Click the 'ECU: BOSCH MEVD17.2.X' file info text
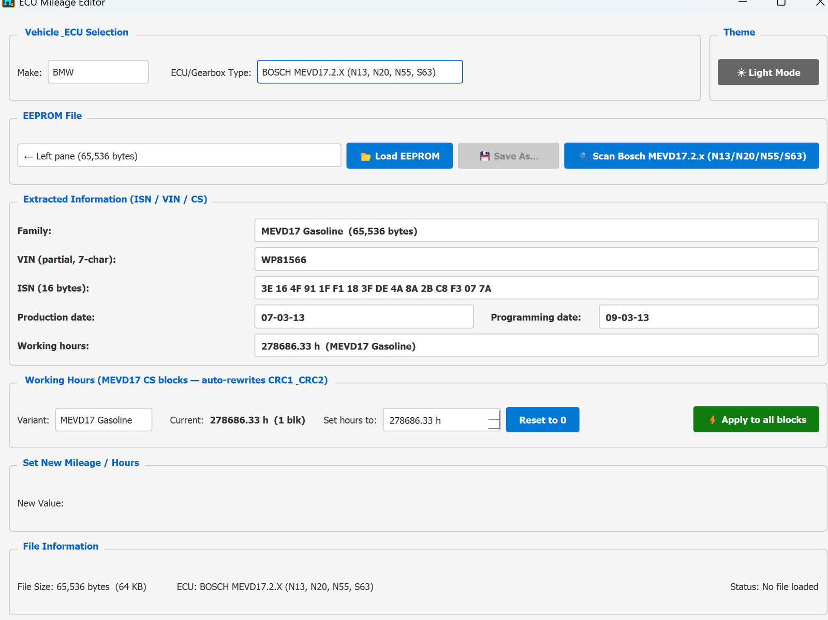 275,587
